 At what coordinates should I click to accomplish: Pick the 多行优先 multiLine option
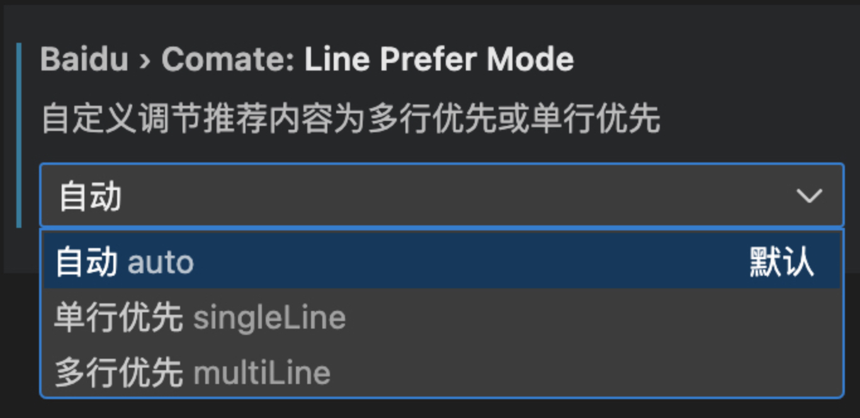coord(441,372)
